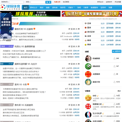Click 足球指数 link in the sports panel
122x122 pixels.
point(110,23)
